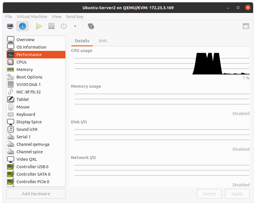
Task: Switch to the XML tab
Action: tap(103, 41)
